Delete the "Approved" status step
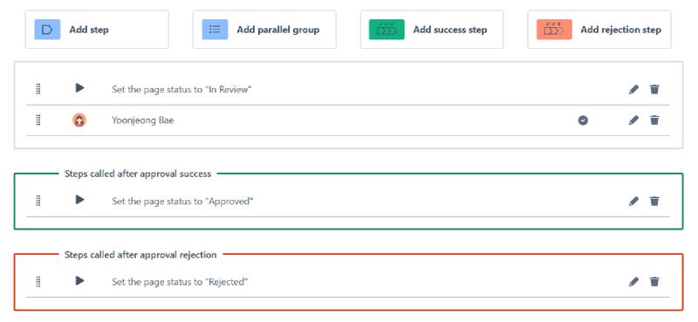This screenshot has width=698, height=322. (654, 202)
